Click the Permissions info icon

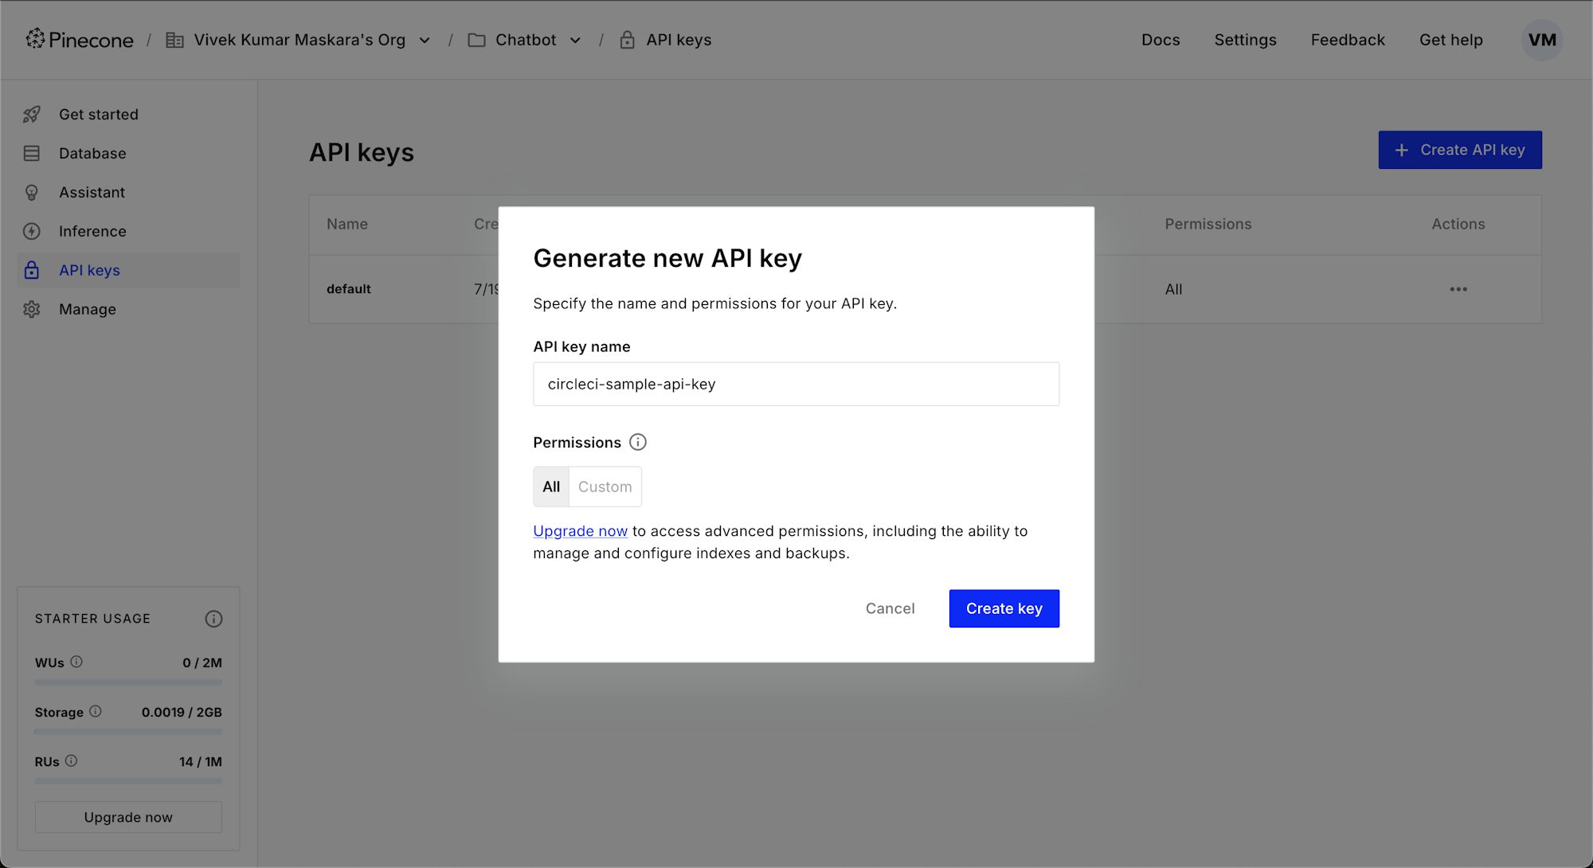click(637, 442)
